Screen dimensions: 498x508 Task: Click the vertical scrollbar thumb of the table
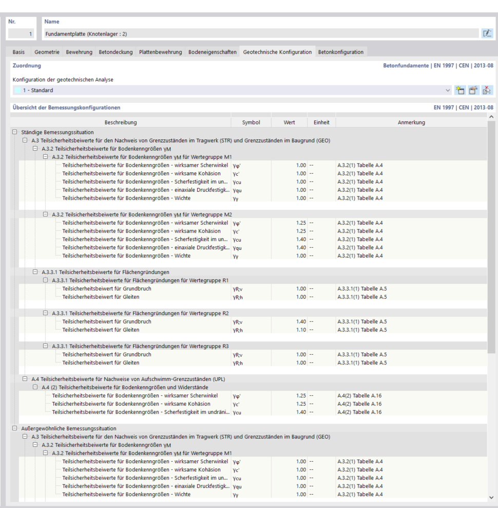[x=491, y=237]
